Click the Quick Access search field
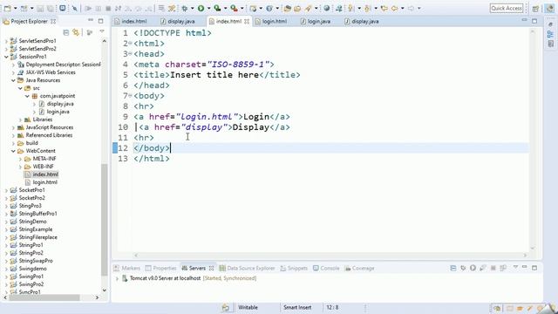This screenshot has width=558, height=314. point(507,8)
